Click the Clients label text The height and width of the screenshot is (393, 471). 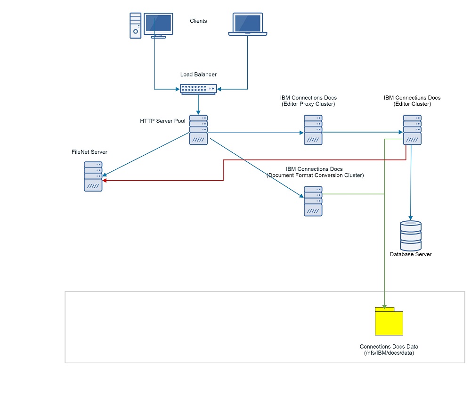pos(198,21)
